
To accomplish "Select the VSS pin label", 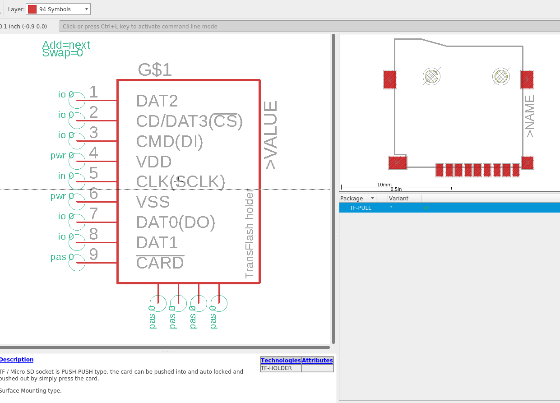I will (153, 202).
